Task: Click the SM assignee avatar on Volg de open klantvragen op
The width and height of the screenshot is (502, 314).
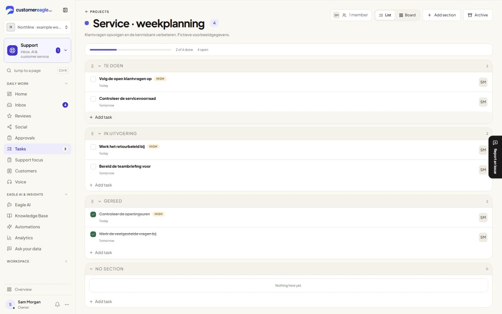Action: pyautogui.click(x=483, y=82)
